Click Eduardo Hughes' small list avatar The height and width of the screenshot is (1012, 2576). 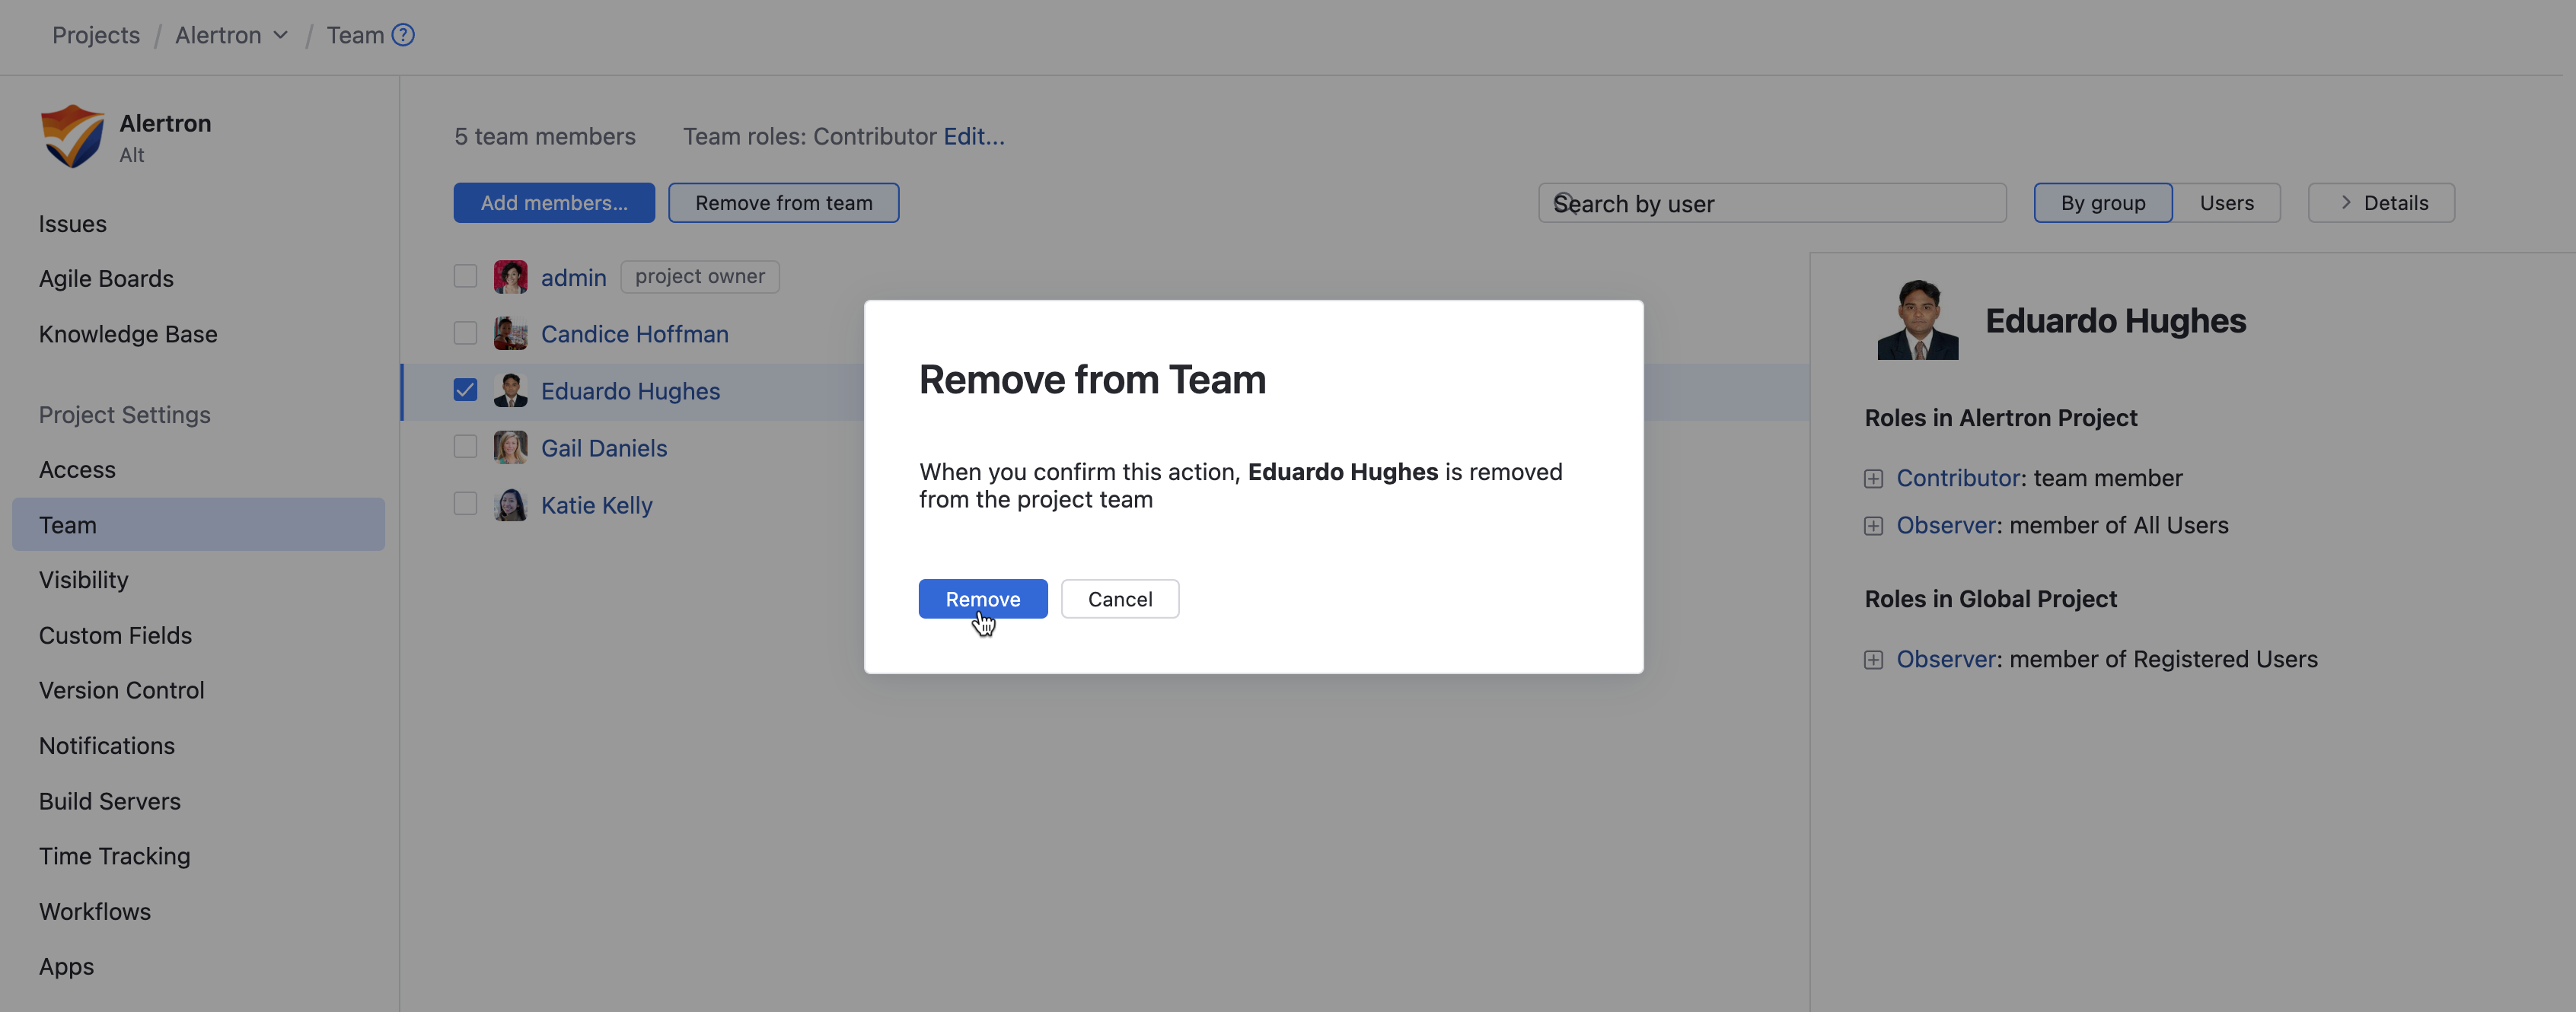(510, 390)
